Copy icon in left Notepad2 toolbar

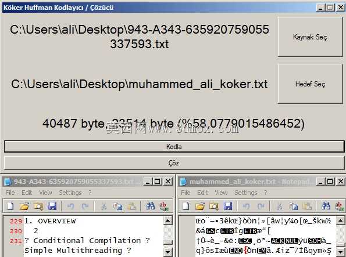[x=117, y=206]
